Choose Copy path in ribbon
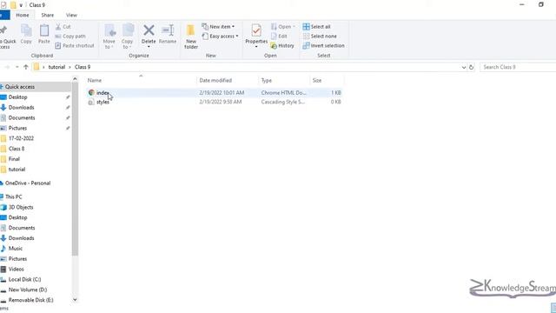This screenshot has height=313, width=556. tap(70, 37)
